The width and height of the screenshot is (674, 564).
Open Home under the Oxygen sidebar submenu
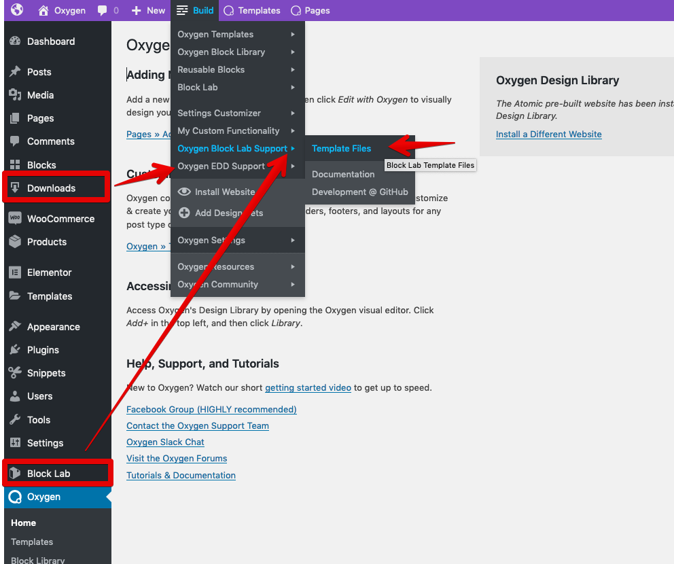tap(24, 523)
